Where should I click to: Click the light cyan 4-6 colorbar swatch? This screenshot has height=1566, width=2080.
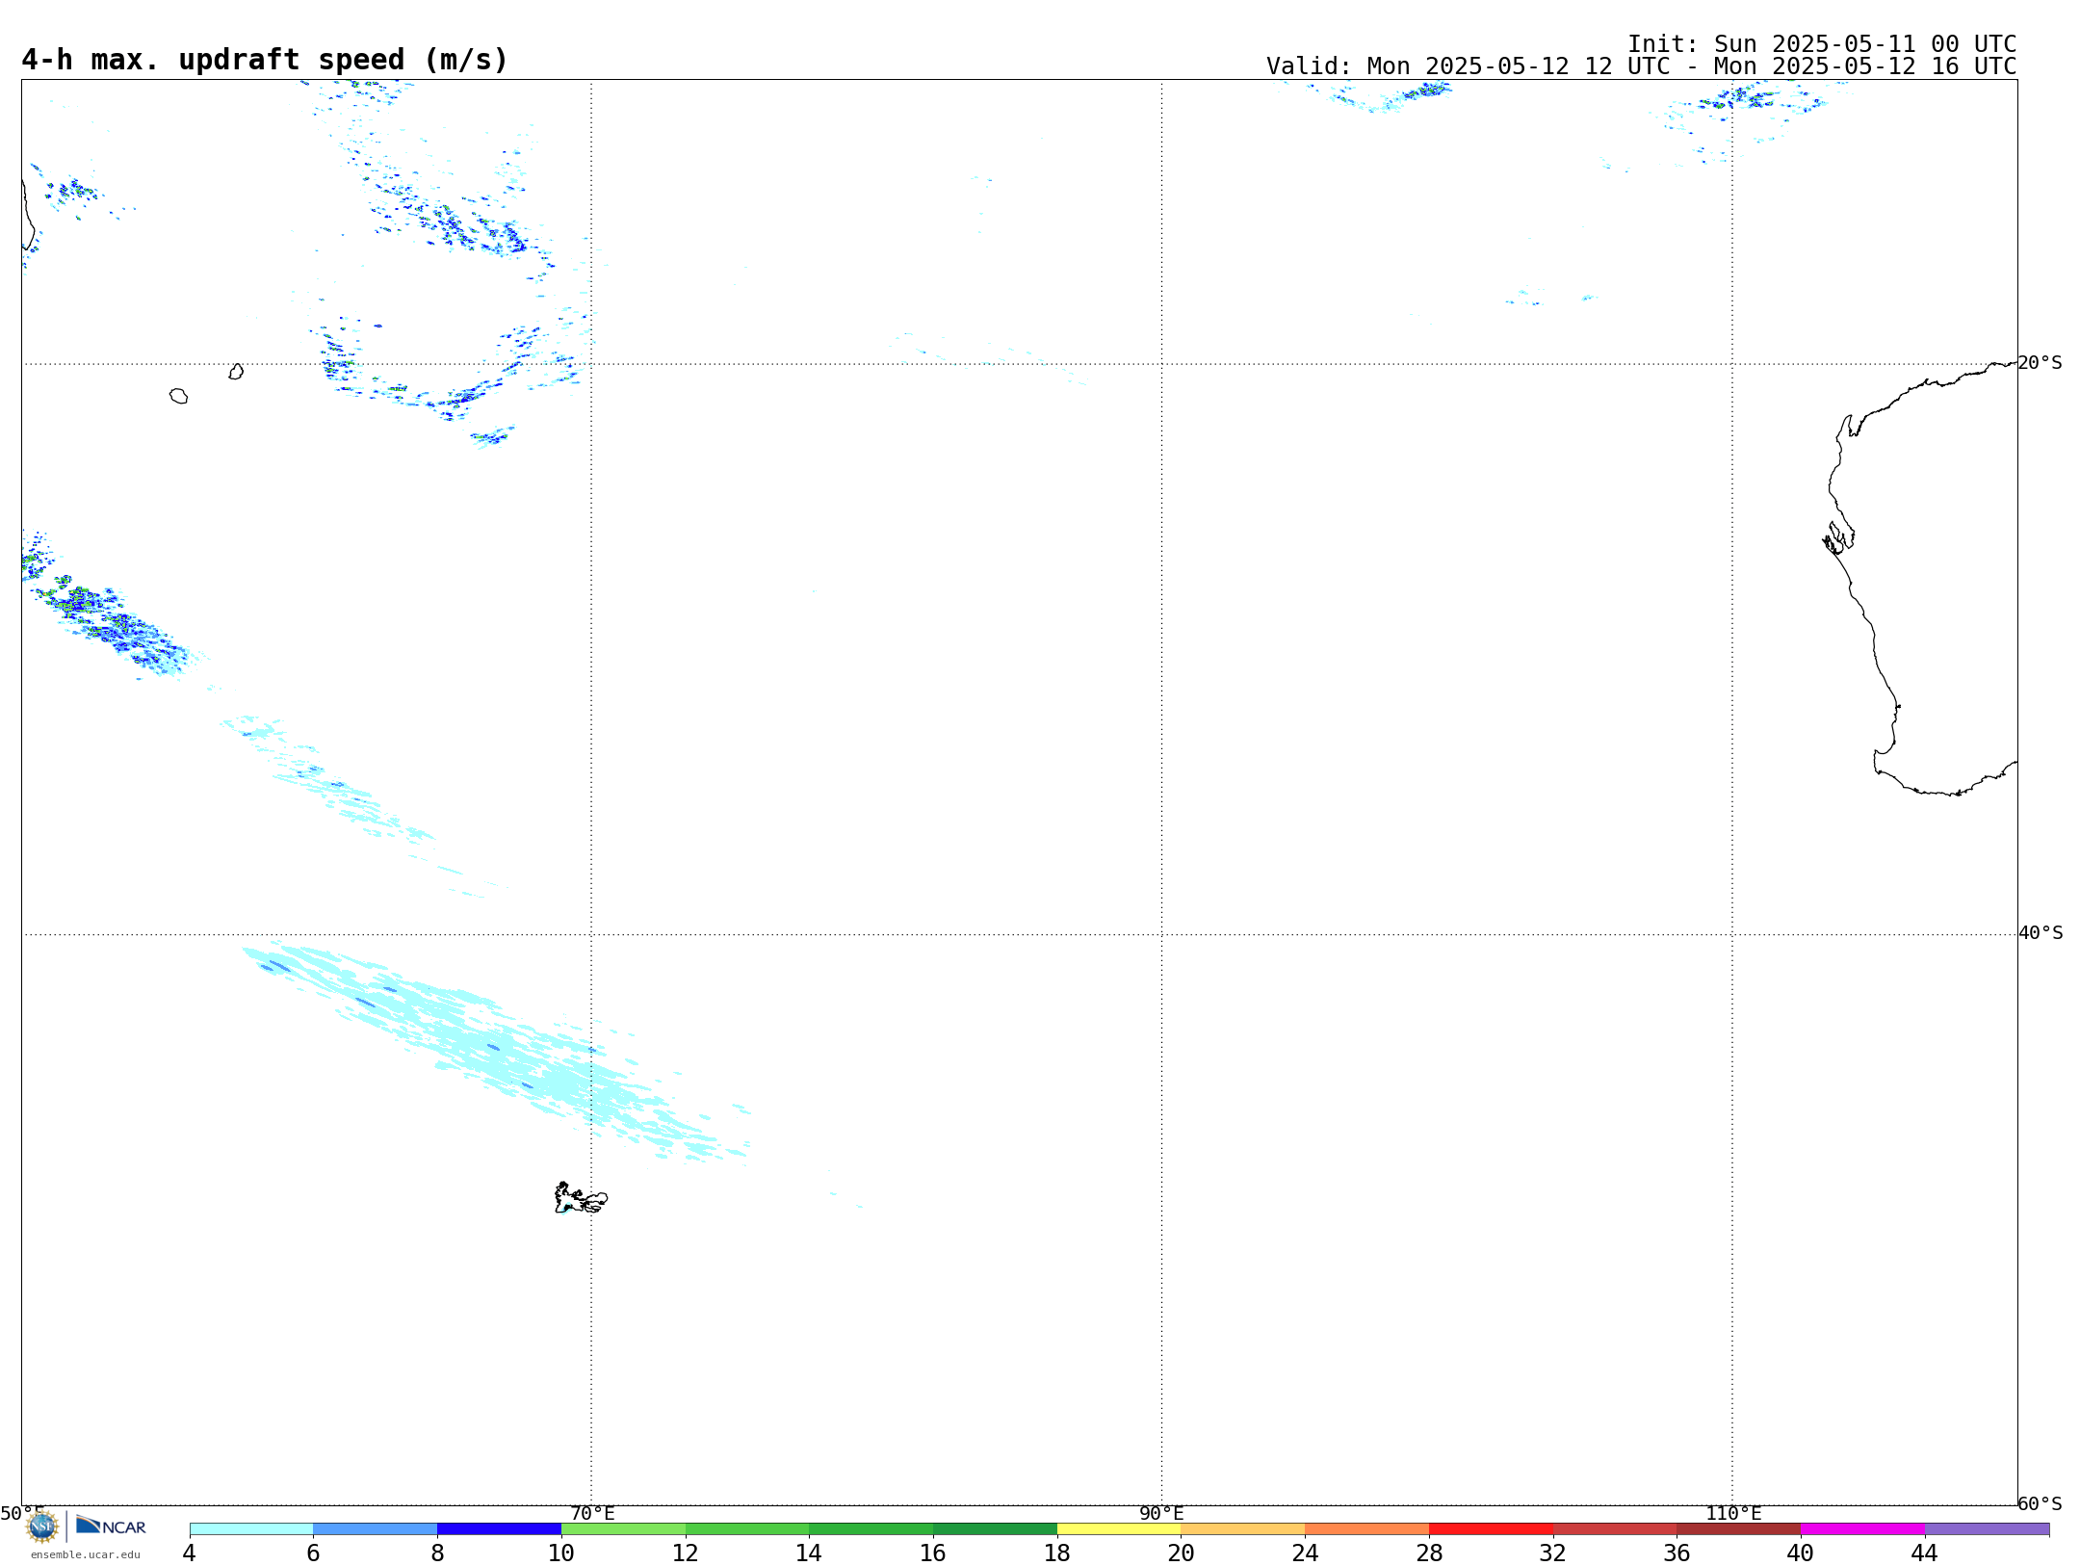tap(251, 1529)
